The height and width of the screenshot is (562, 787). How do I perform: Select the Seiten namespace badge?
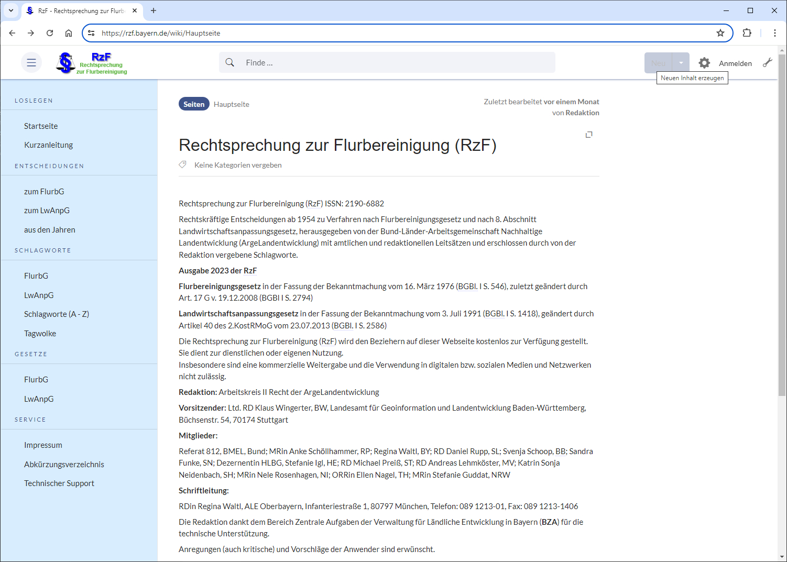point(194,104)
